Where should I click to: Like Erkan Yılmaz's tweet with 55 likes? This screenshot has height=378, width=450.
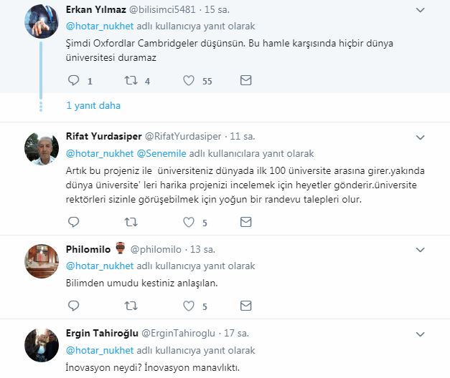(x=190, y=81)
